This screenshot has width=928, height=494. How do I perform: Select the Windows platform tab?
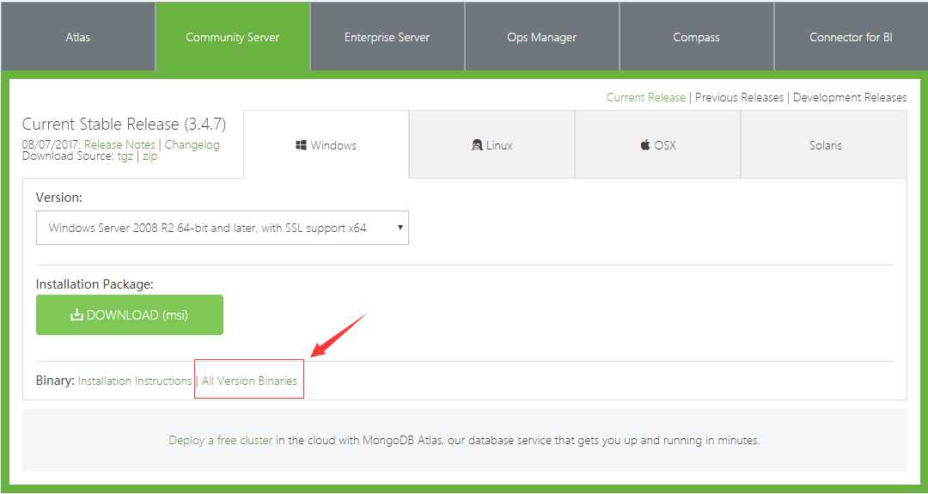[327, 144]
